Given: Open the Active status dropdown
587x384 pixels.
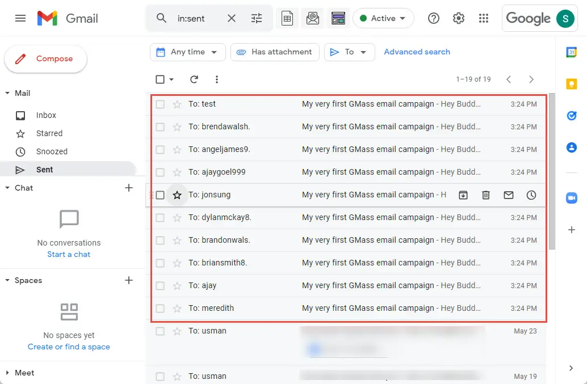Looking at the screenshot, I should (383, 18).
